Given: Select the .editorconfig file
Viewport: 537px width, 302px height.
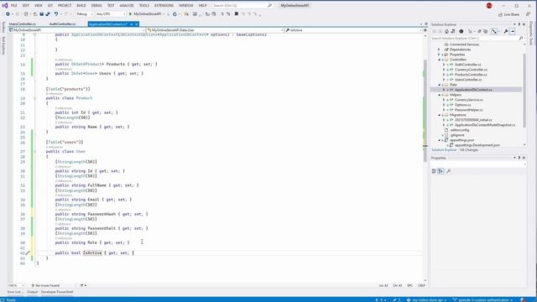Looking at the screenshot, I should tap(459, 130).
